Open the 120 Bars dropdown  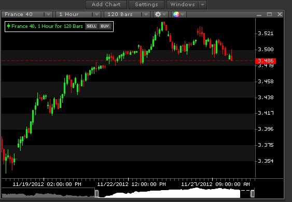127,14
